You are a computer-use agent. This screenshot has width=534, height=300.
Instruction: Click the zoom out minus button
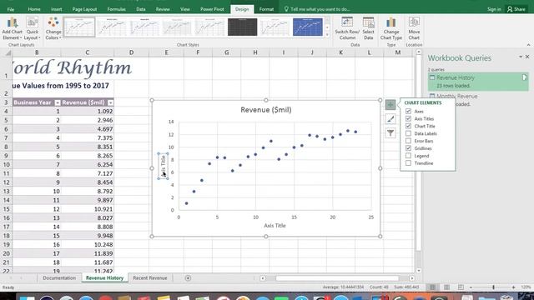tap(471, 287)
